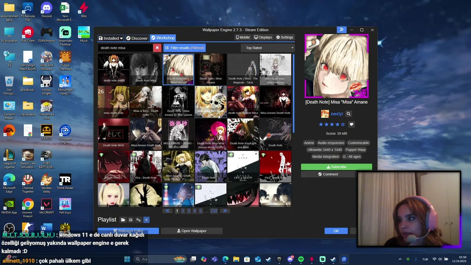Go to page 2 of results
Viewport: 471px width, 265px height.
tap(183, 211)
